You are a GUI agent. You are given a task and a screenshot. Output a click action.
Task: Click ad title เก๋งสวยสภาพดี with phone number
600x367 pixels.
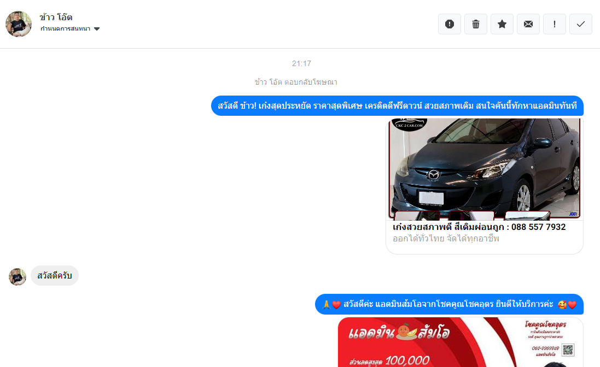479,227
